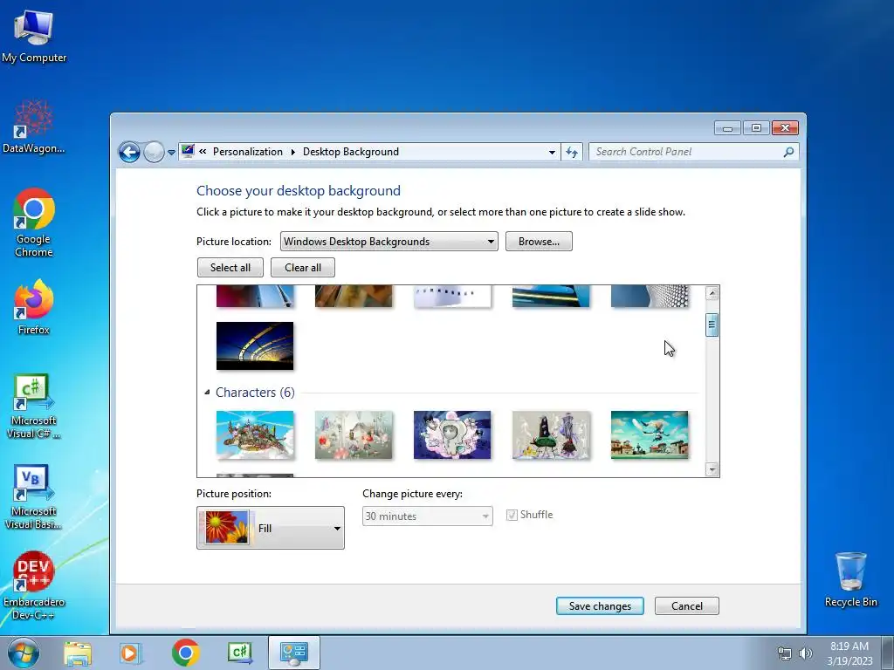
Task: Launch Firefox from the desktop
Action: pos(34,307)
